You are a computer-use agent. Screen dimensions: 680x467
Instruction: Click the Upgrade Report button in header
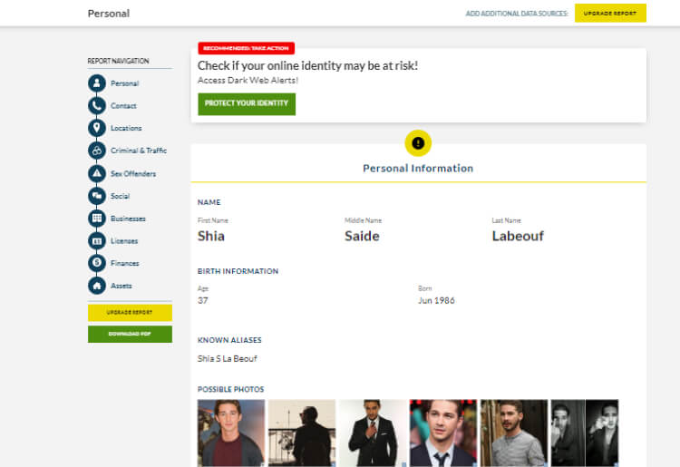tap(610, 13)
